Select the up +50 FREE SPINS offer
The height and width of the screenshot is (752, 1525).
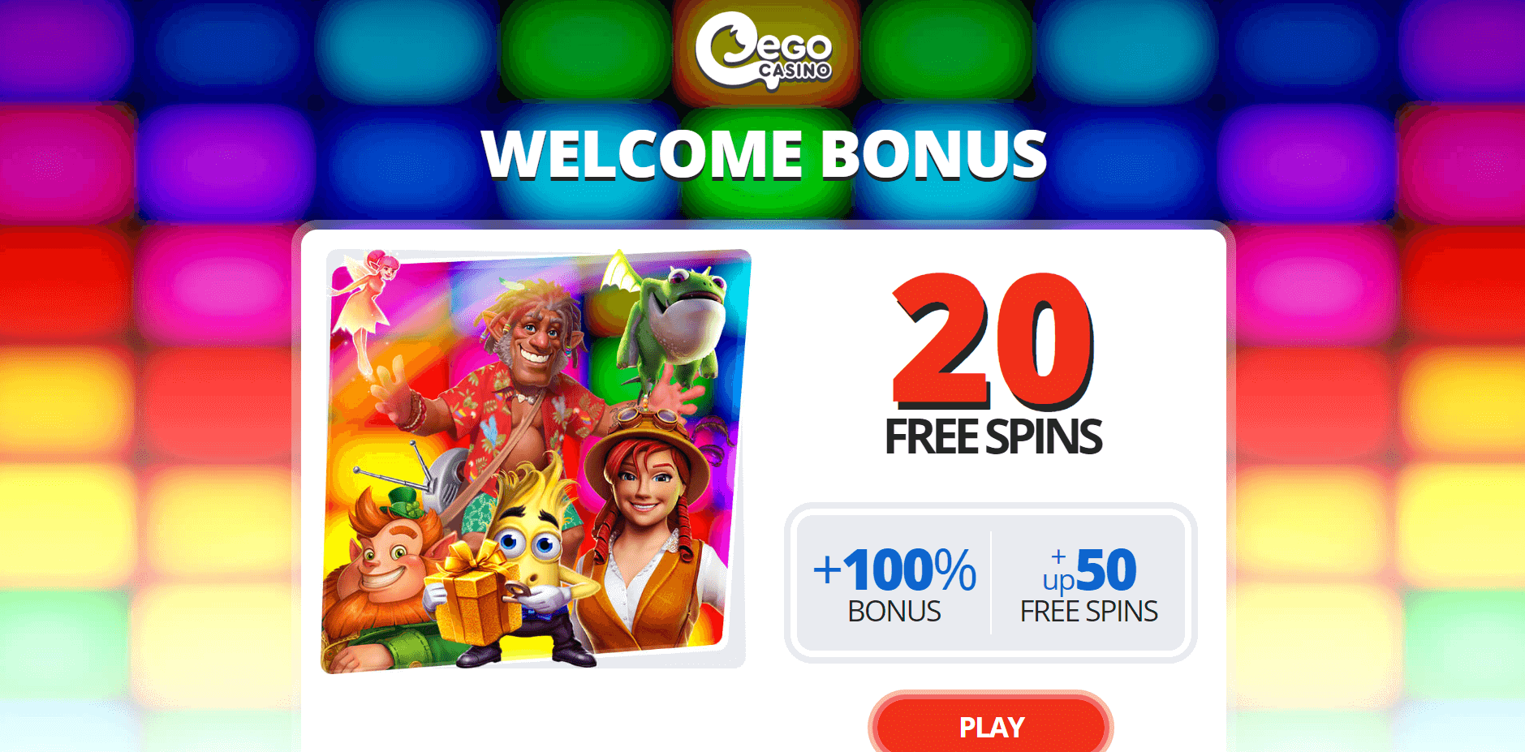point(1088,584)
